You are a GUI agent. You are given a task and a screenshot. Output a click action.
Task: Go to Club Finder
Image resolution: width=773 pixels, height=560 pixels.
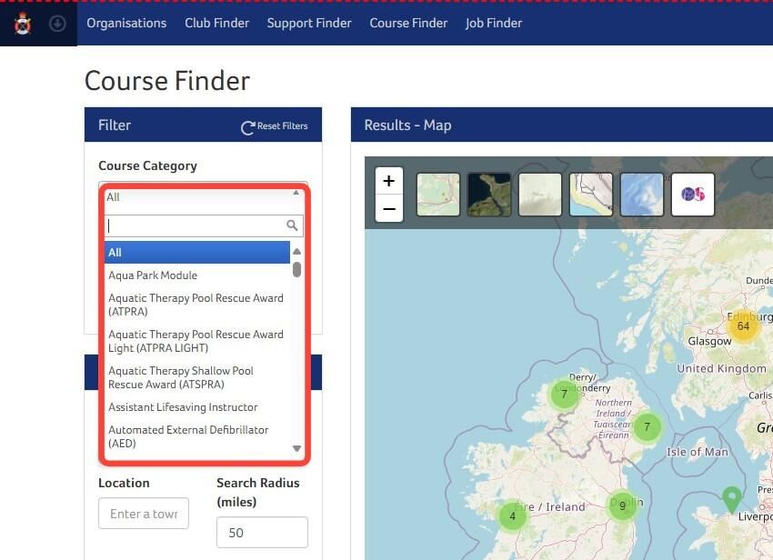[x=217, y=23]
